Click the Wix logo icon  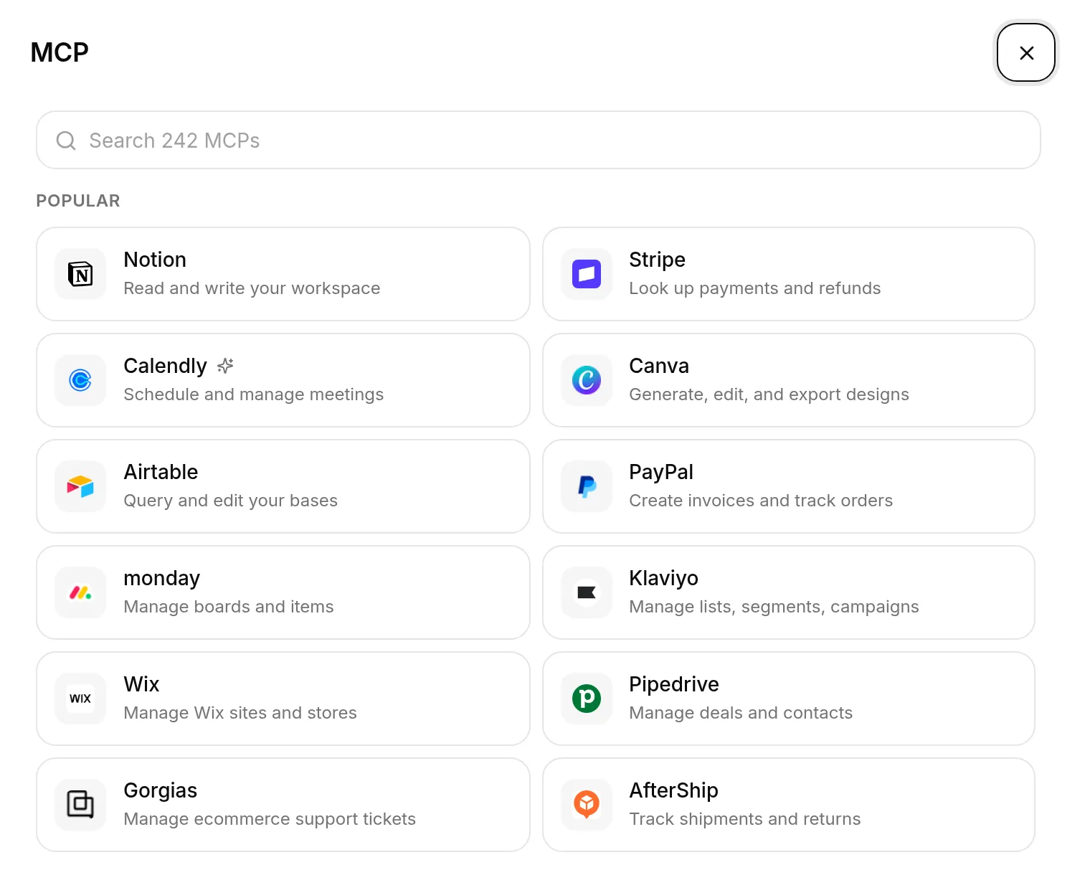click(80, 699)
